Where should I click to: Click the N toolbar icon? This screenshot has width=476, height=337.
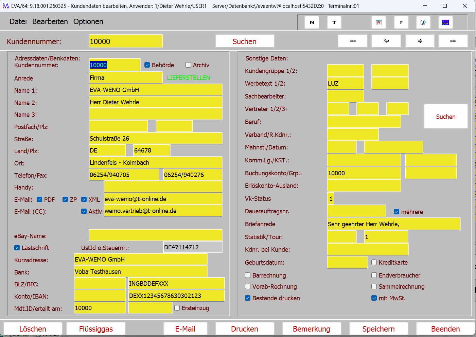click(x=312, y=22)
